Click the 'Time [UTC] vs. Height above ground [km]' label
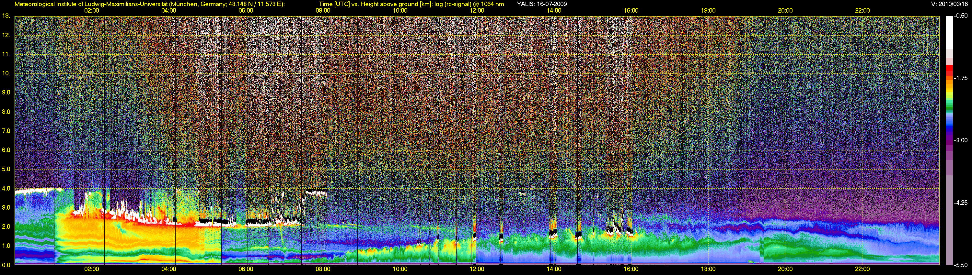 pyautogui.click(x=376, y=4)
